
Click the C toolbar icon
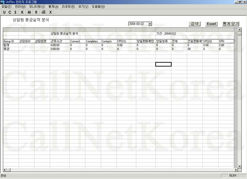pyautogui.click(x=10, y=12)
